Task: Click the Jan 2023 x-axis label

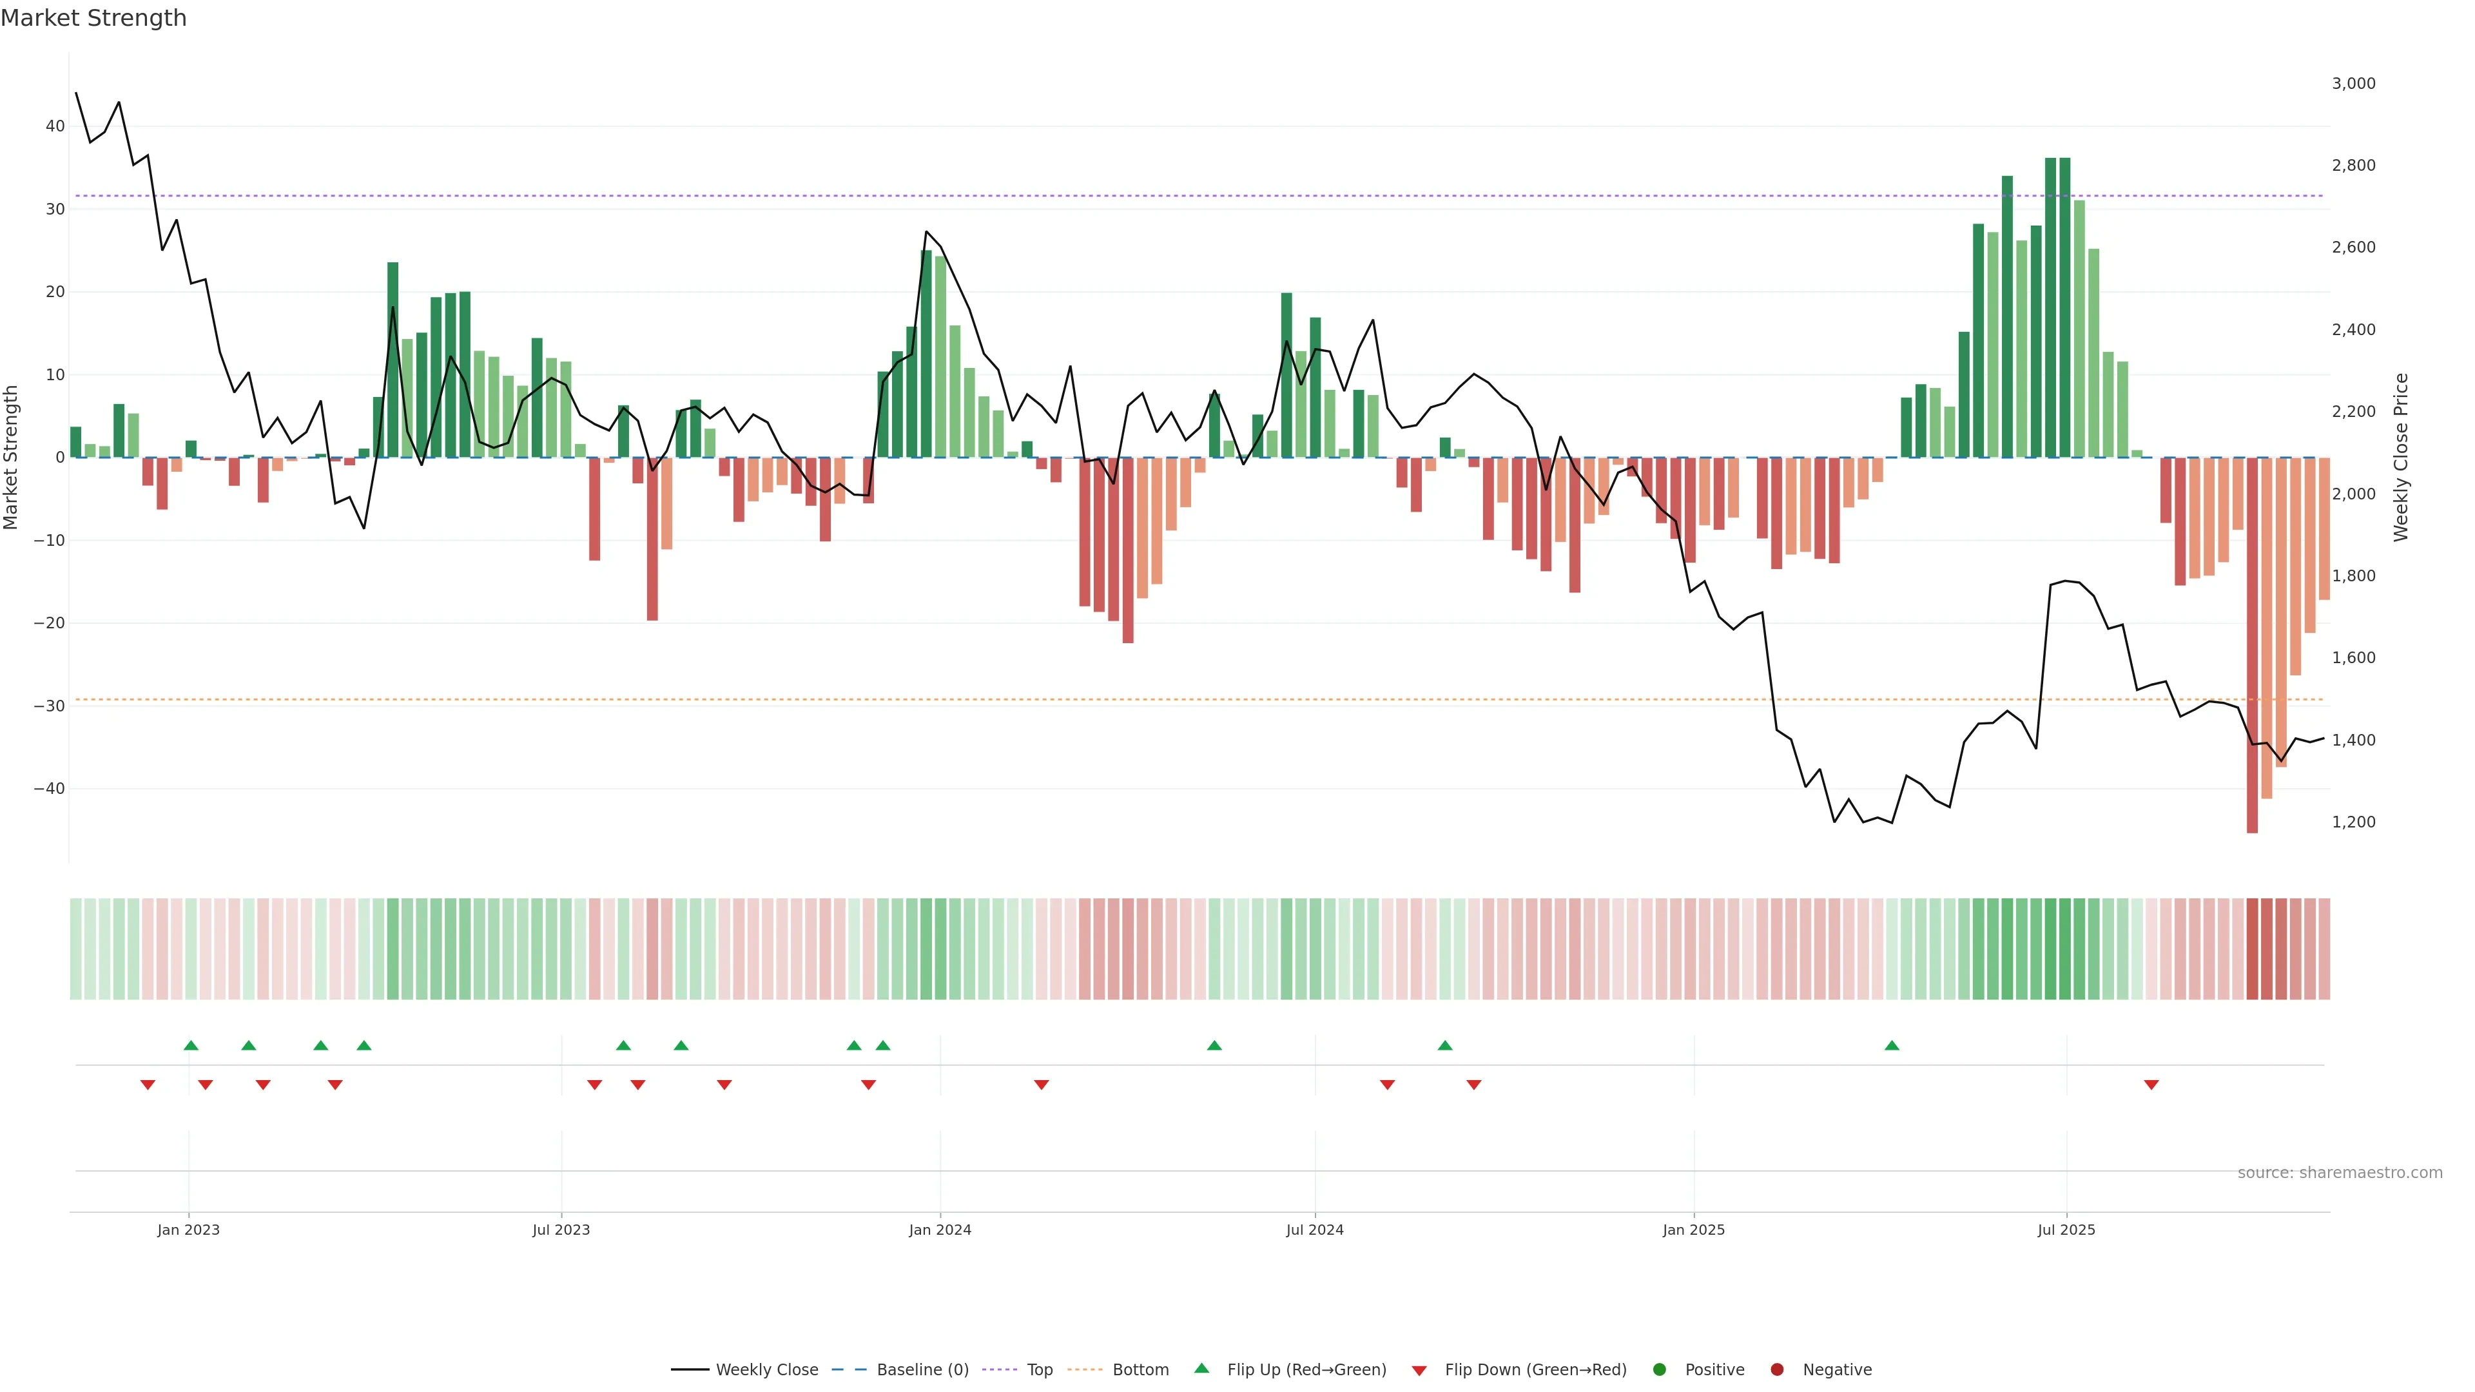Action: [188, 1230]
